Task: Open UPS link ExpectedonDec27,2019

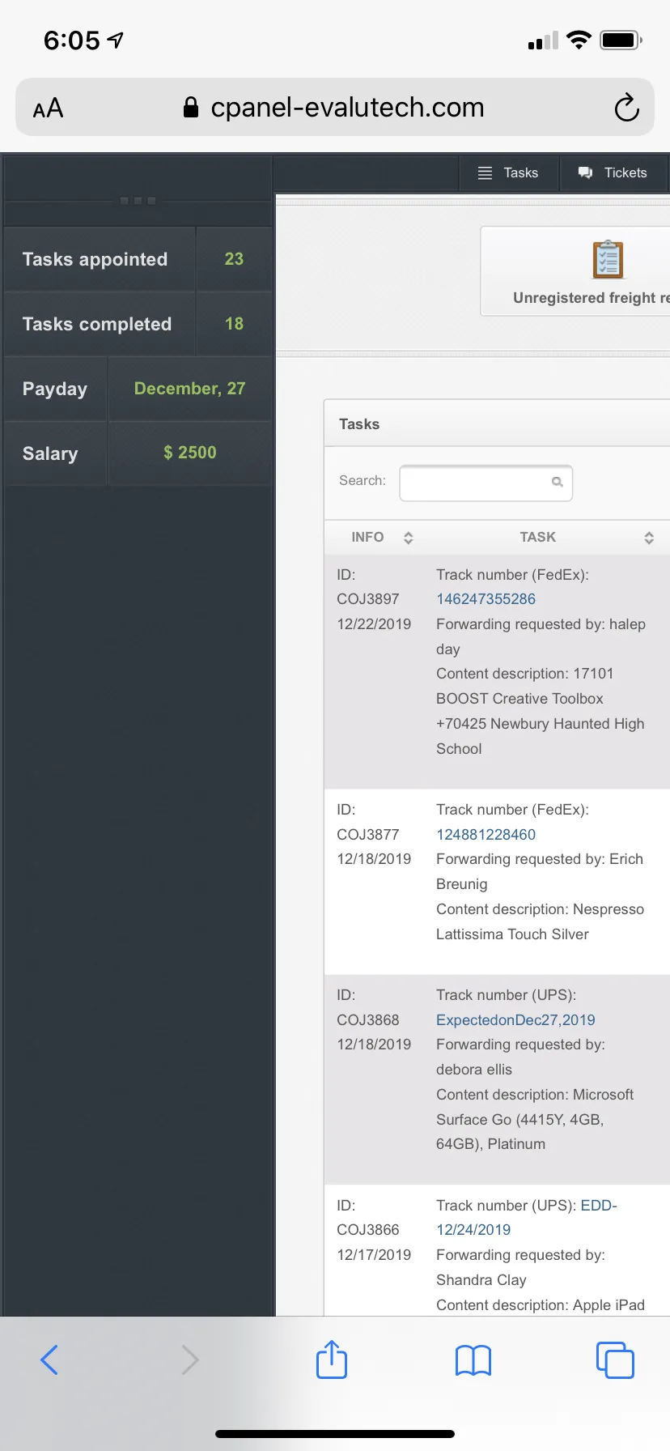Action: [x=515, y=1019]
